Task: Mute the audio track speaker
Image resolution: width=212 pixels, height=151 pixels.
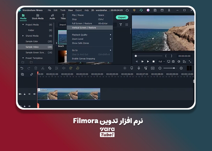Action: pyautogui.click(x=29, y=106)
